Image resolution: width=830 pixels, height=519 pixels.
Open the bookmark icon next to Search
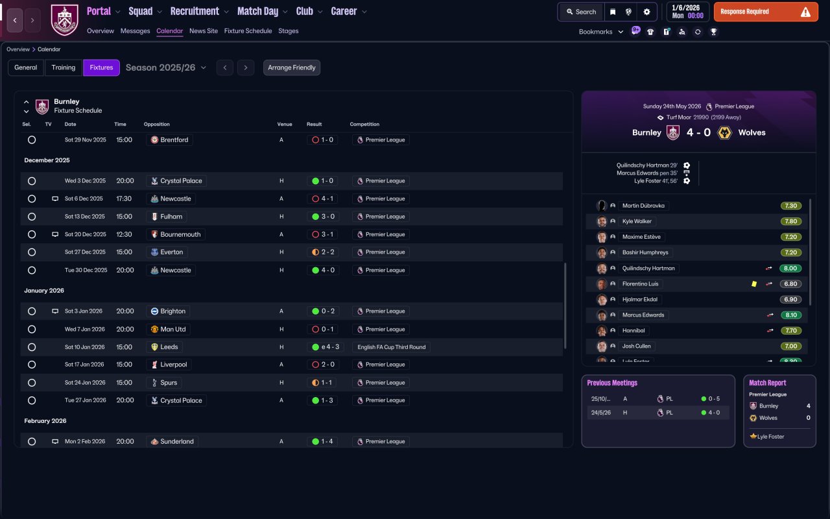click(x=613, y=12)
